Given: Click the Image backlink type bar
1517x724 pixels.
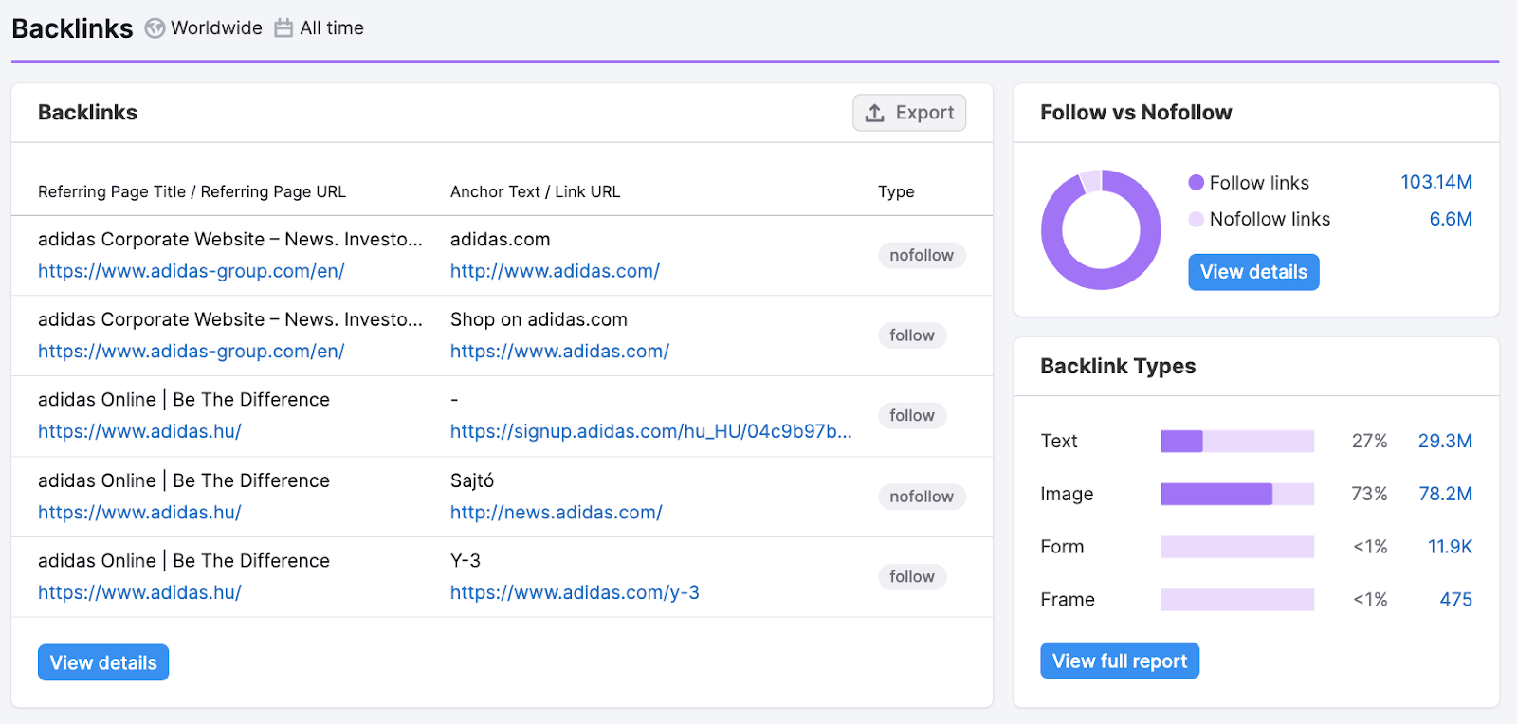Looking at the screenshot, I should pos(1237,494).
